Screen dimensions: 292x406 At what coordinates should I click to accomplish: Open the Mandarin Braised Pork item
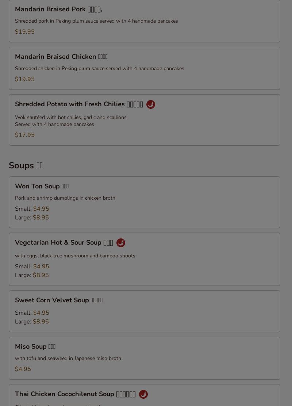[58, 9]
